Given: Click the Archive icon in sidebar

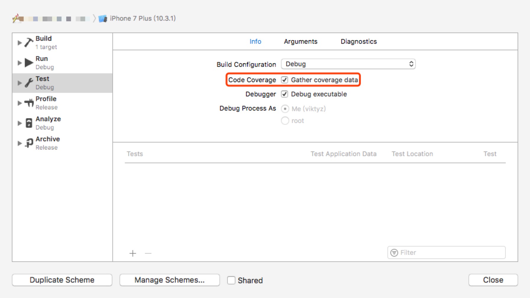Looking at the screenshot, I should (x=29, y=143).
